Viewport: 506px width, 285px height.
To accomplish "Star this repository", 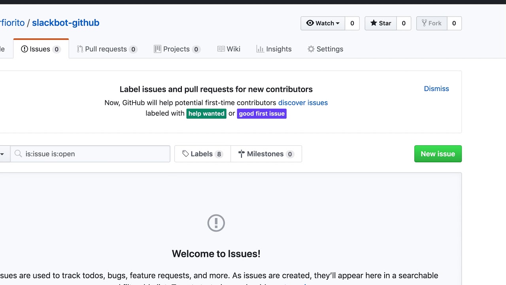I will tap(381, 23).
